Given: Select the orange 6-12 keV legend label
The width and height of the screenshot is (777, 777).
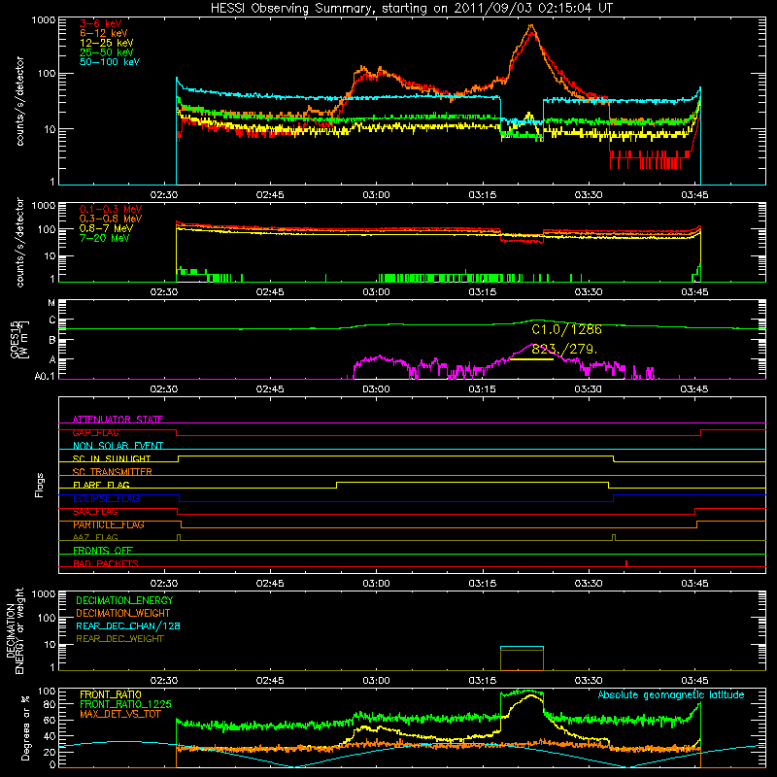Looking at the screenshot, I should click(x=104, y=33).
